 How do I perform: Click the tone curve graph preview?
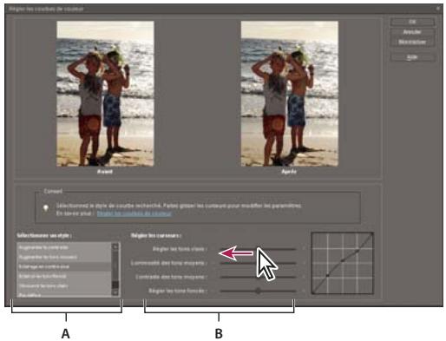point(343,263)
